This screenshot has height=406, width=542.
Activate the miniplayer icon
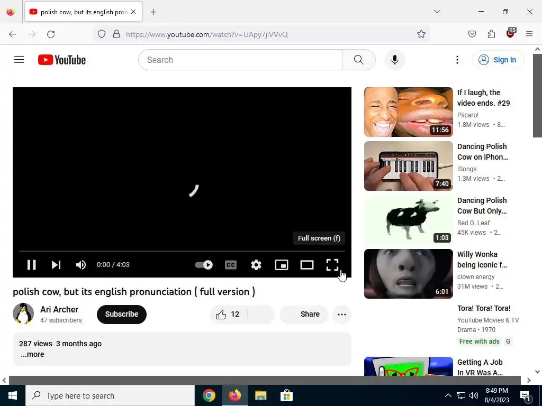(x=282, y=265)
